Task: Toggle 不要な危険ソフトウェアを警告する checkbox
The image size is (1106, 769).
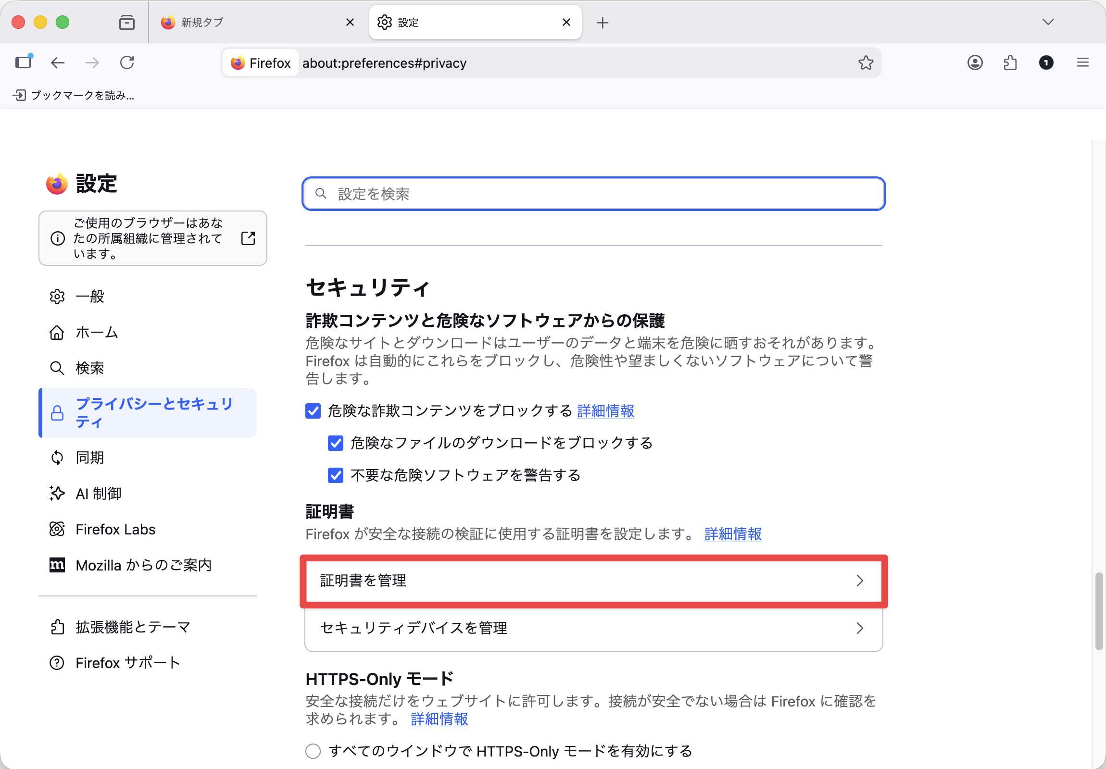Action: (336, 475)
